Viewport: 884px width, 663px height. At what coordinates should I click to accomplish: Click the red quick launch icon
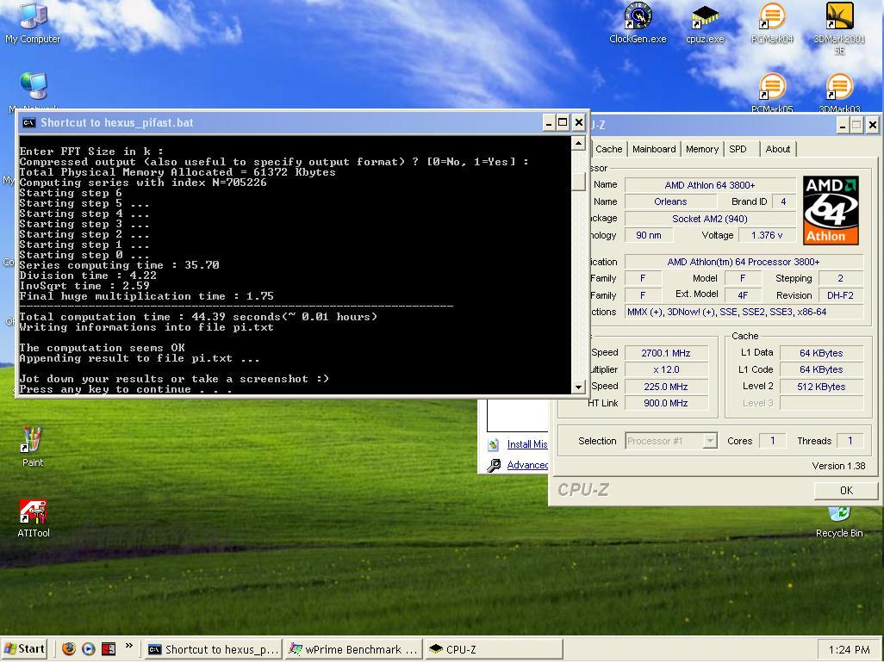pyautogui.click(x=109, y=649)
